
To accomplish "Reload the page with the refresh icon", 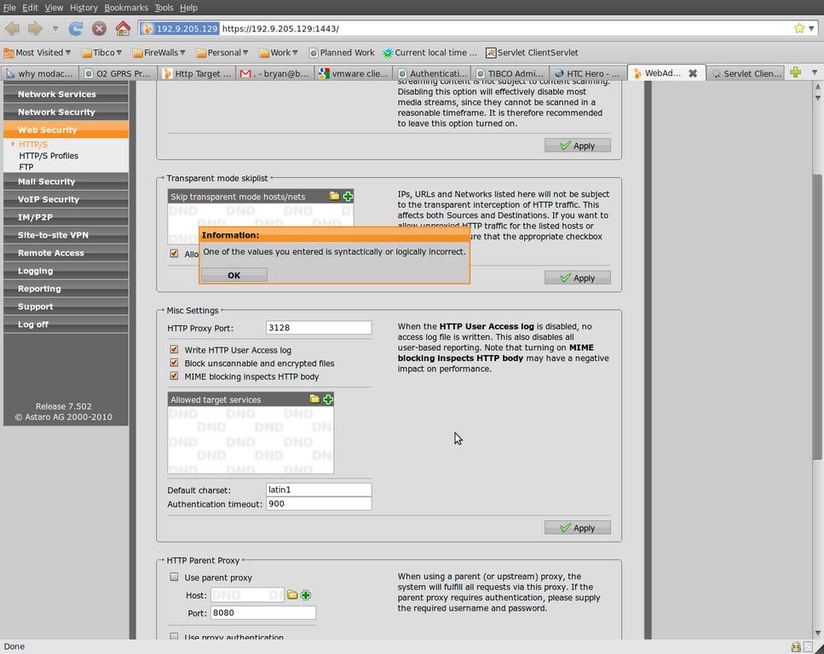I will tap(76, 28).
